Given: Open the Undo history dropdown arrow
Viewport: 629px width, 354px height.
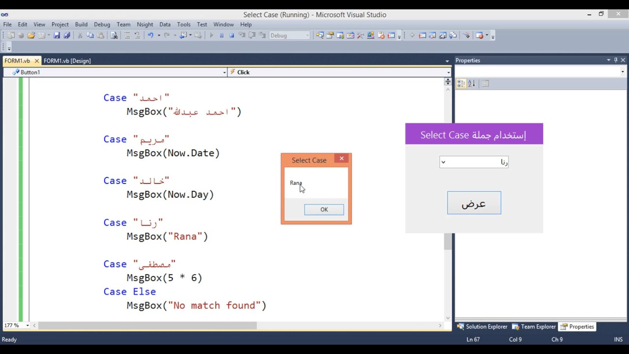Looking at the screenshot, I should [x=159, y=35].
